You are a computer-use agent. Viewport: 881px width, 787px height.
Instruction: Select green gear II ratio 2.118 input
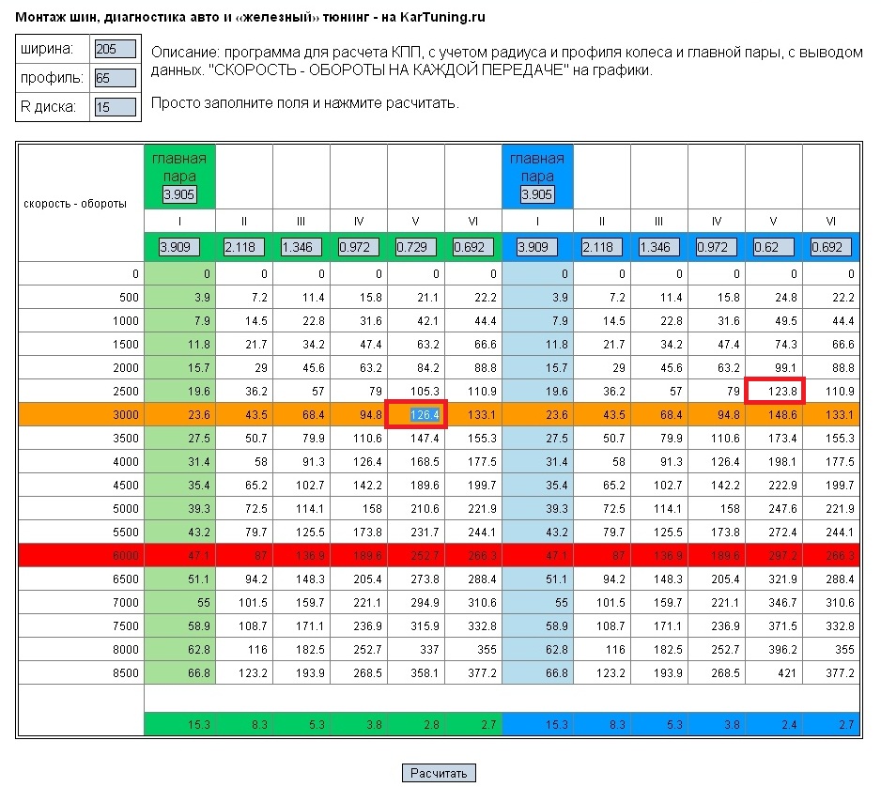coord(243,248)
